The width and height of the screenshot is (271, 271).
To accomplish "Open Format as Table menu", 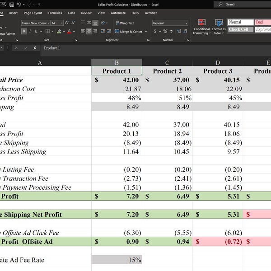I will 219,27.
